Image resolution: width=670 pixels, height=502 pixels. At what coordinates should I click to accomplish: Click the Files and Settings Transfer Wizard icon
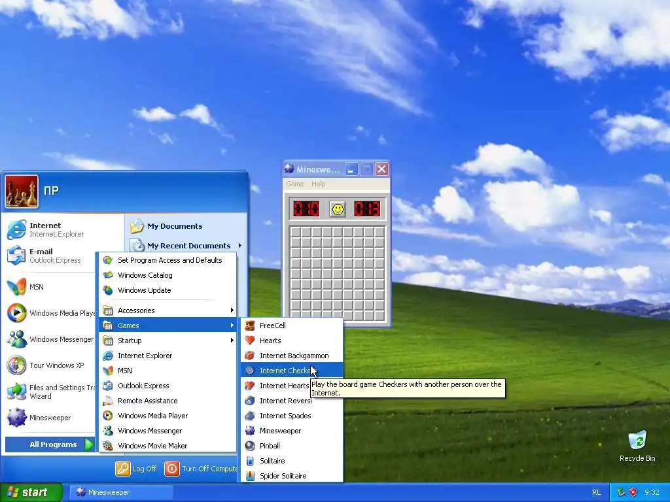(x=16, y=392)
